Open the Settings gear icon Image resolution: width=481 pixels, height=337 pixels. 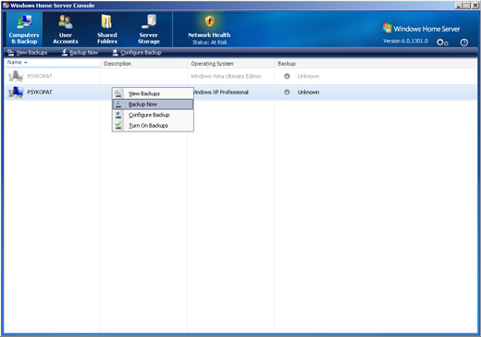coord(442,43)
